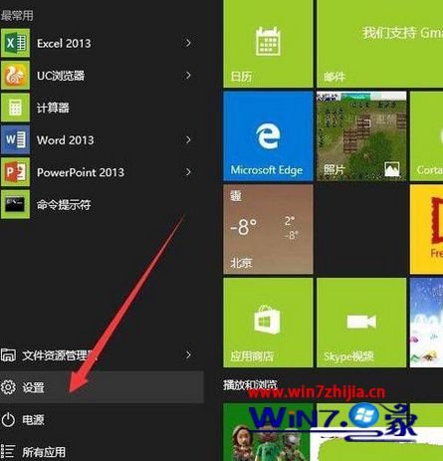Open the 日历 calendar tile
This screenshot has height=461, width=443.
pyautogui.click(x=268, y=44)
